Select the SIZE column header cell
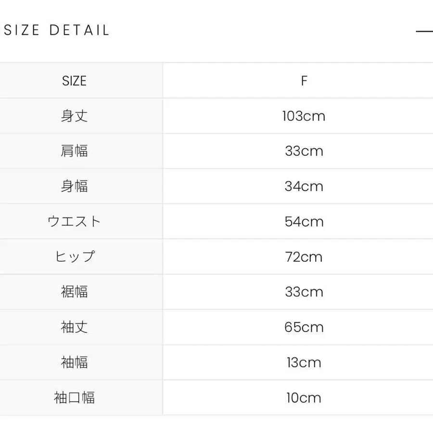433x433 pixels. [74, 81]
